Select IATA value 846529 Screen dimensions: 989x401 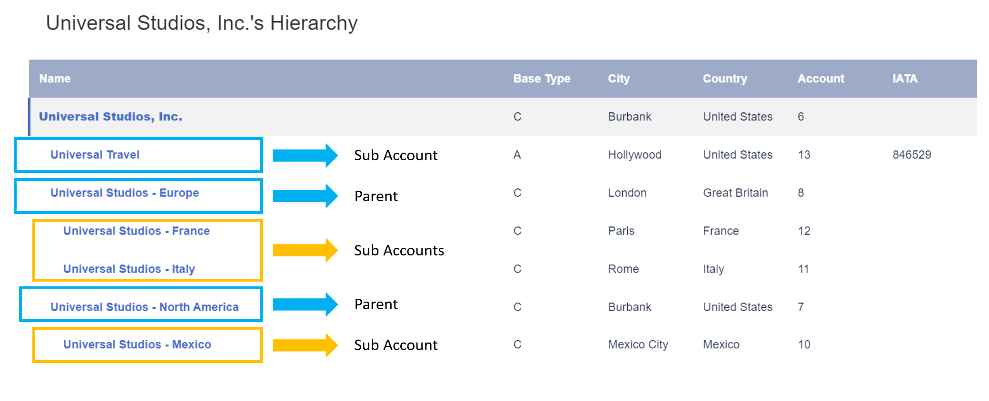tap(911, 155)
